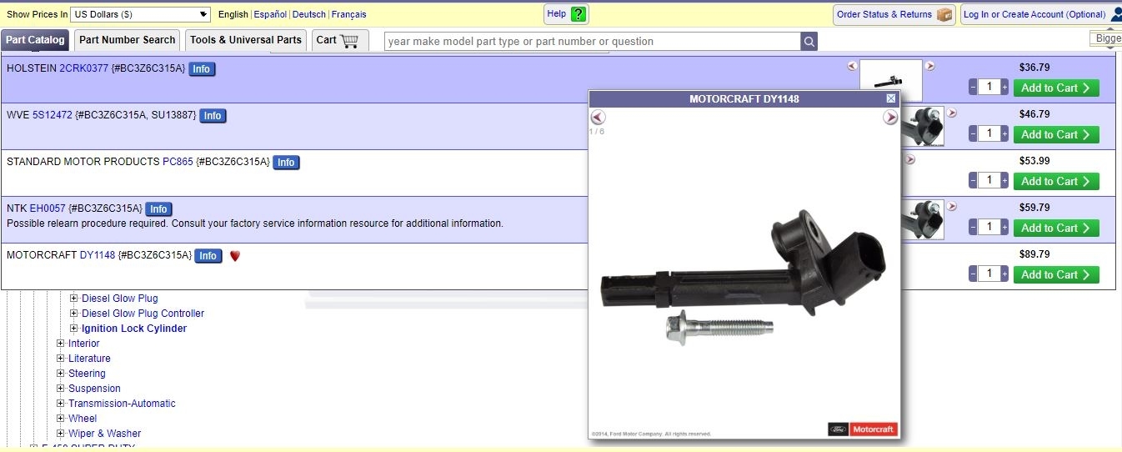Increase quantity for $46.79 WVE part
Viewport: 1122px width, 452px height.
click(1004, 133)
